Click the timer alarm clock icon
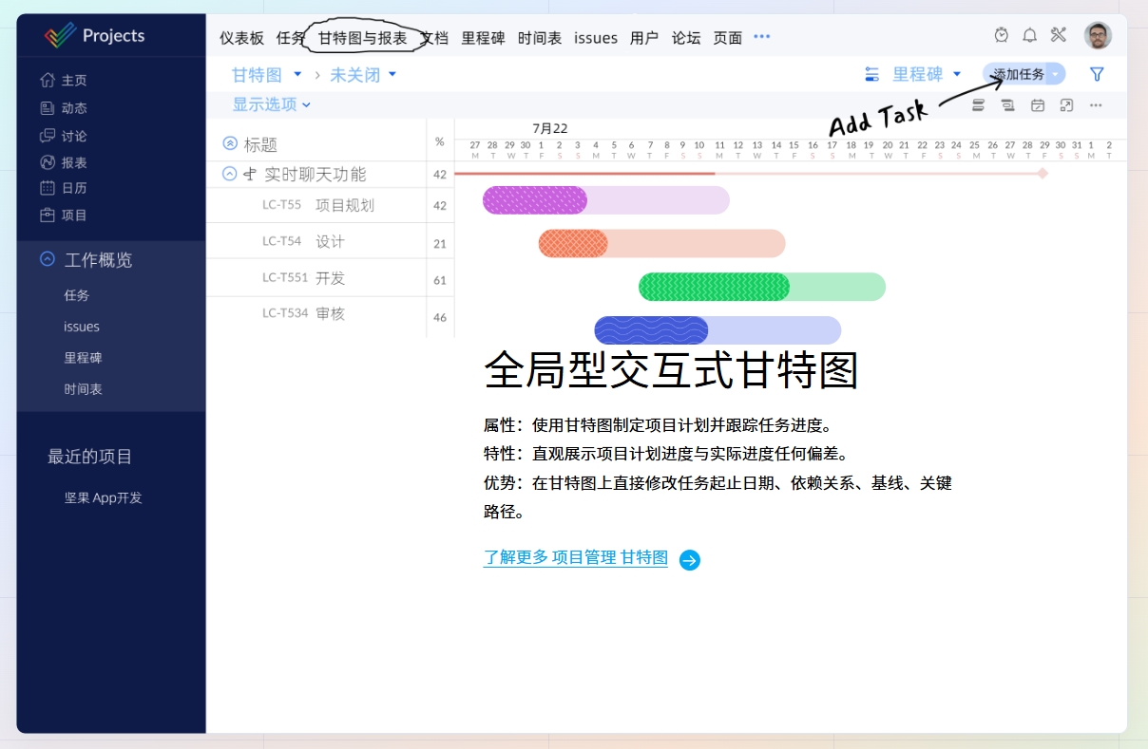This screenshot has width=1148, height=749. (1001, 36)
